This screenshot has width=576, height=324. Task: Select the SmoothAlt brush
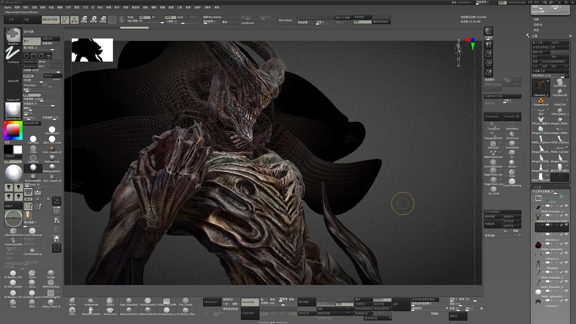(x=512, y=144)
